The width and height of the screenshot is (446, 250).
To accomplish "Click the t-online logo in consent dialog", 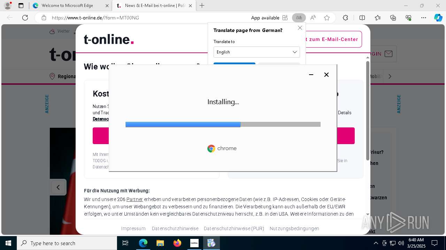I will coord(109,39).
